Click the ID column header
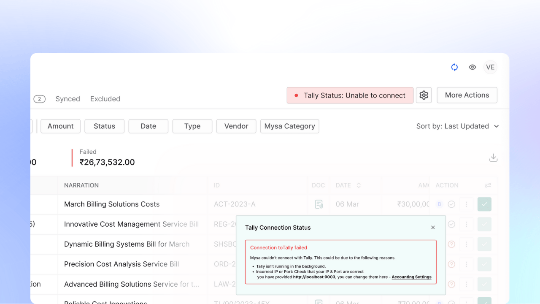540x304 pixels. tap(217, 185)
